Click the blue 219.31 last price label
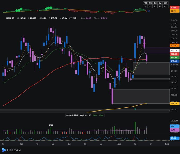This screenshot has width=180, height=154. tap(175, 61)
